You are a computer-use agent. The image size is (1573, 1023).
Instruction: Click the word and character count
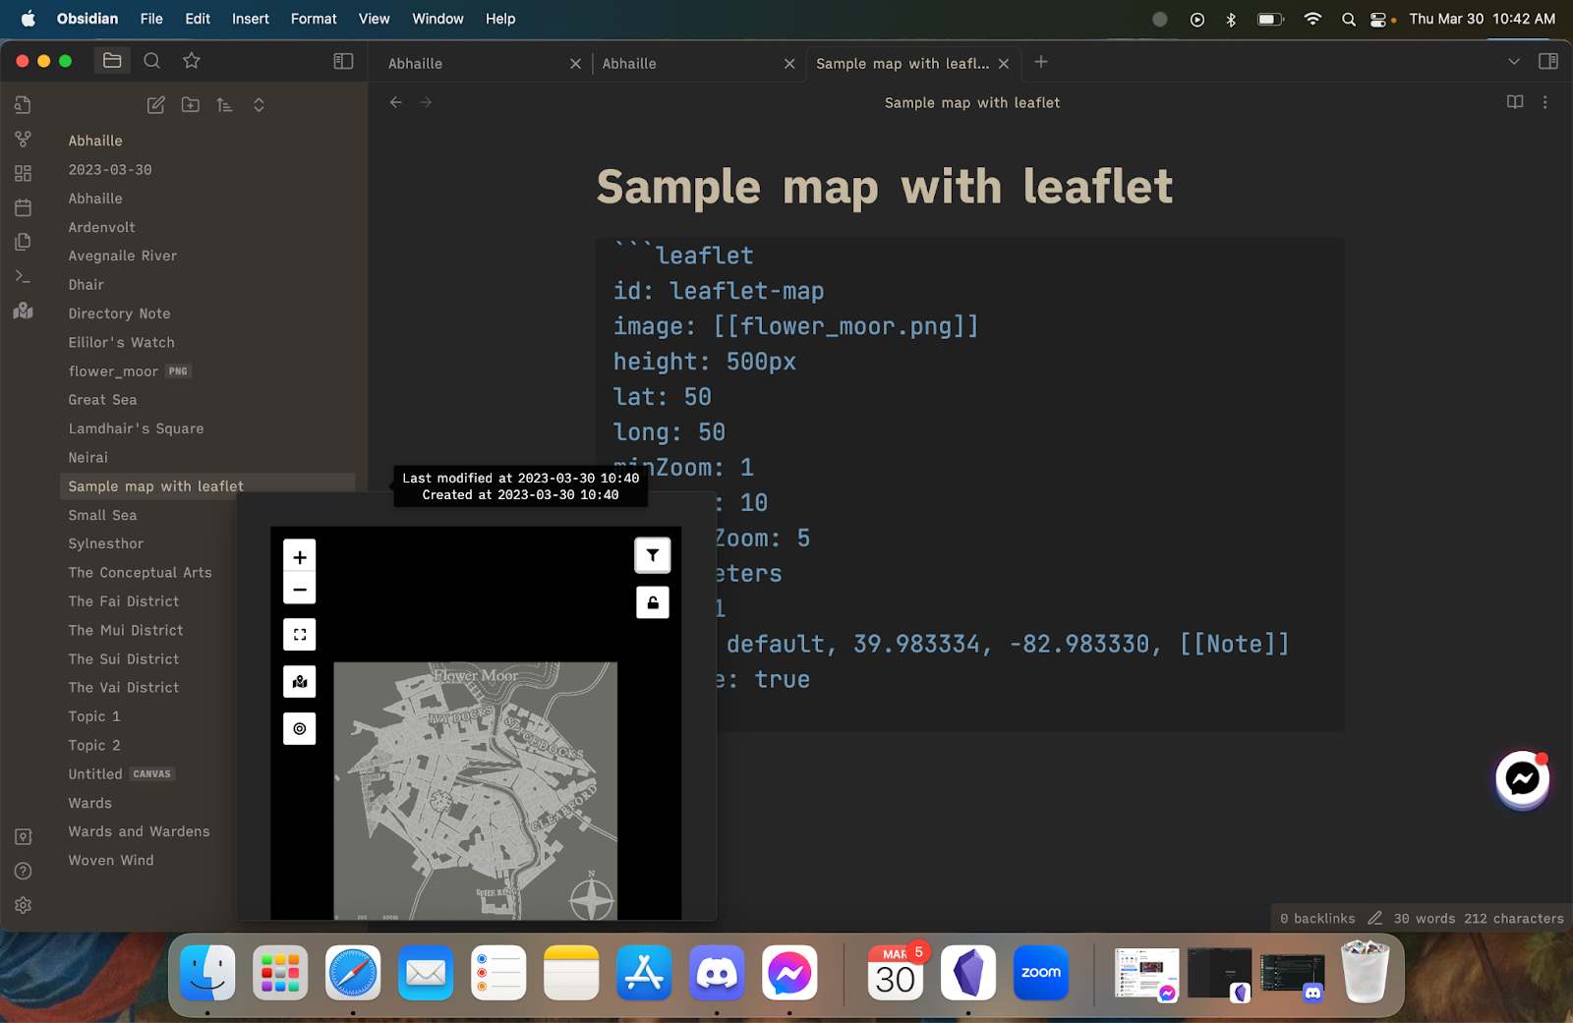click(1479, 918)
